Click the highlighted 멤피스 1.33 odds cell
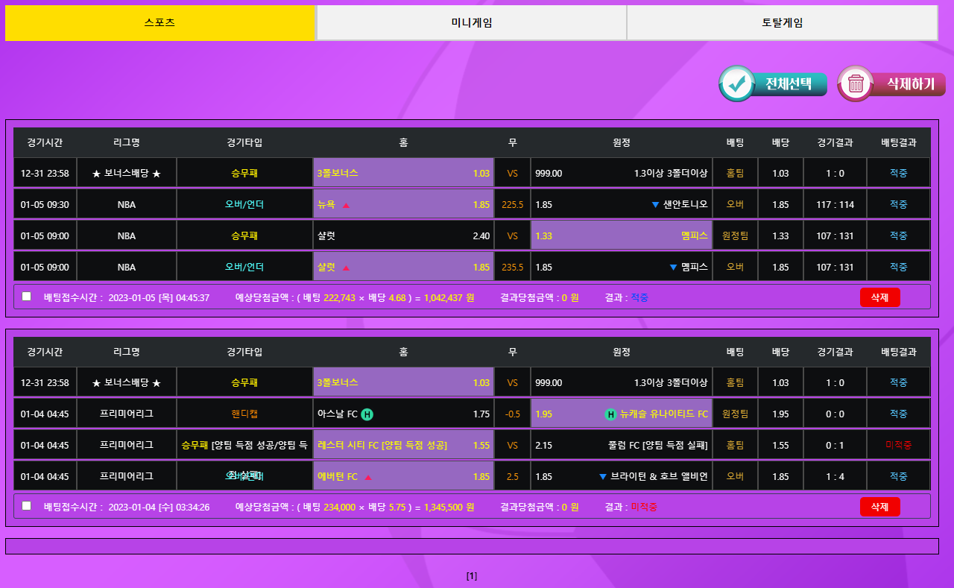The width and height of the screenshot is (954, 588). click(x=621, y=236)
